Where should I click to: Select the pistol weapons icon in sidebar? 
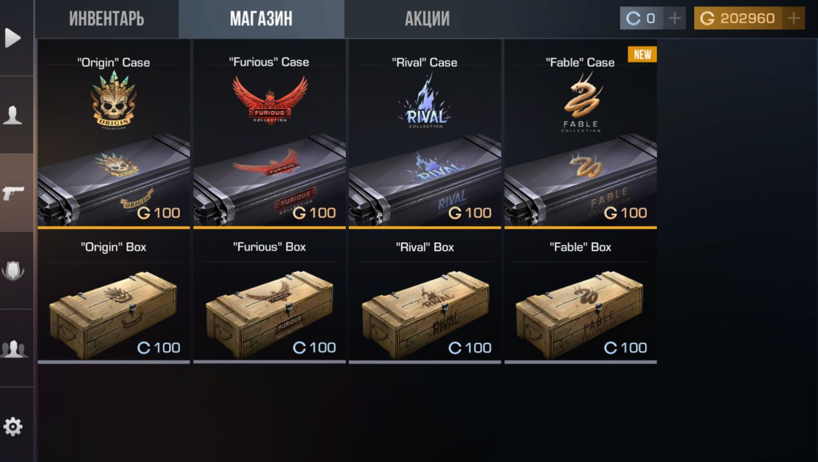click(14, 193)
